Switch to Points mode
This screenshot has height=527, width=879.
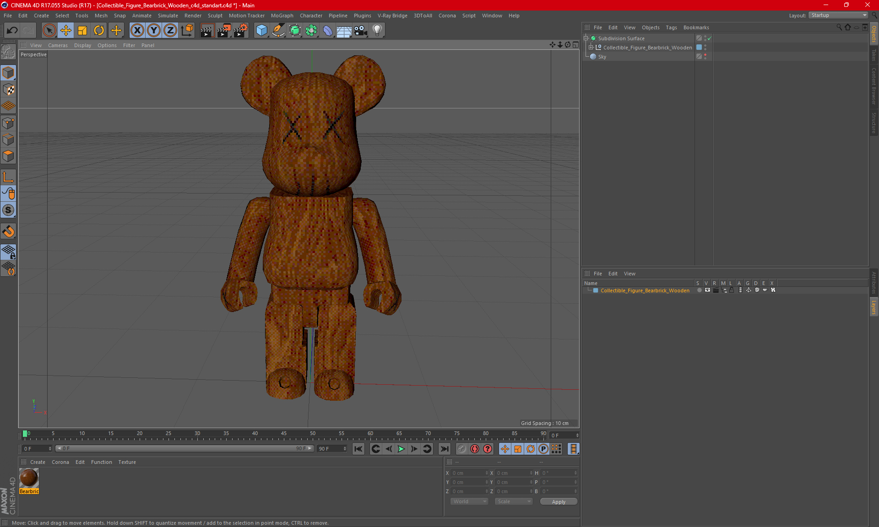[9, 123]
